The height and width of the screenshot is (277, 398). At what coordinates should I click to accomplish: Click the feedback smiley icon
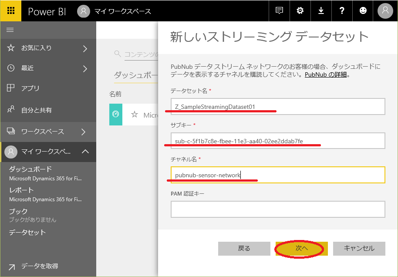coord(363,10)
